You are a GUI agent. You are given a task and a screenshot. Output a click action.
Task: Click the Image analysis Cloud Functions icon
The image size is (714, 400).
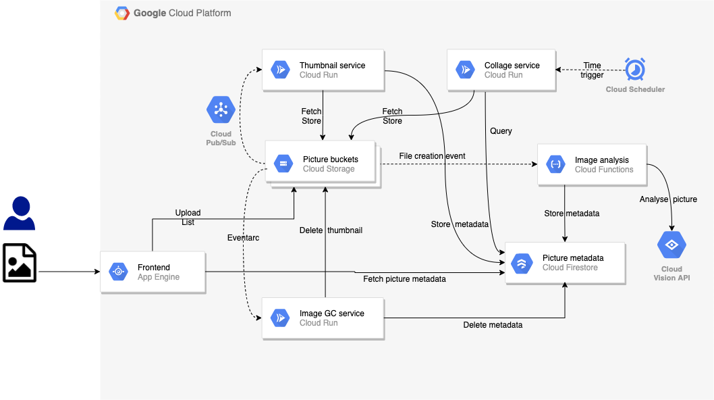click(x=555, y=164)
